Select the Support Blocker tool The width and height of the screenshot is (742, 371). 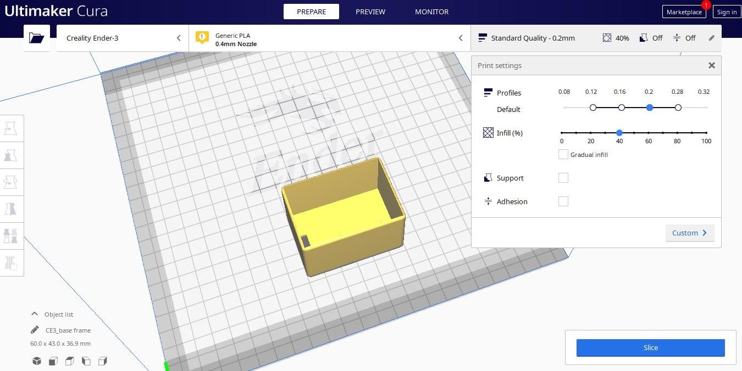coord(10,262)
